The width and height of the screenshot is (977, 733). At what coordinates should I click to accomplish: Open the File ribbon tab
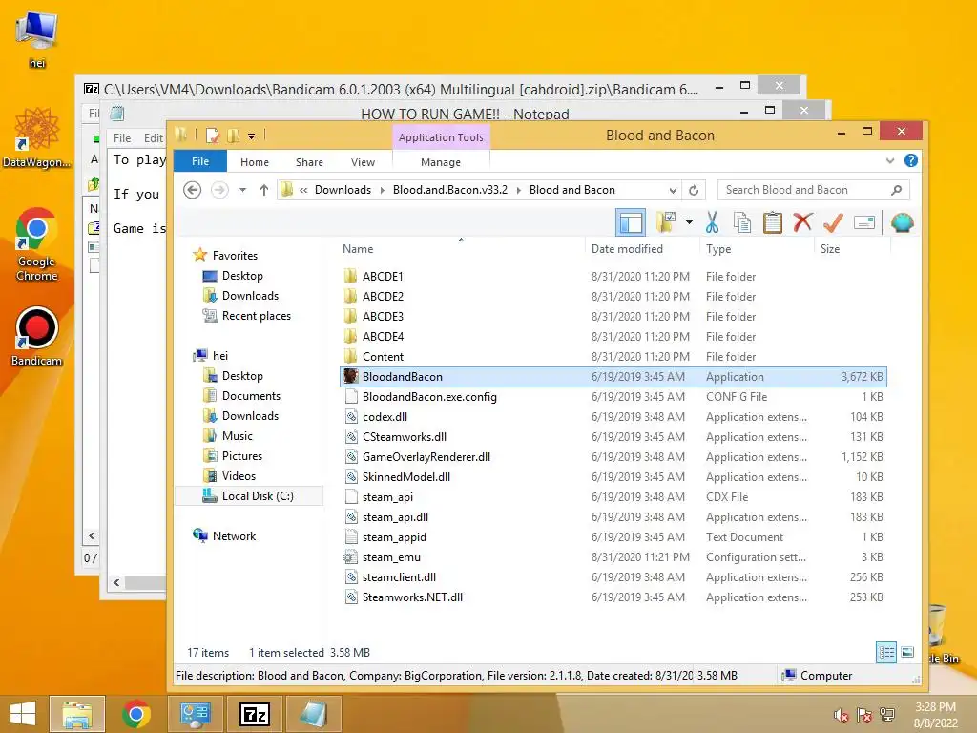click(200, 161)
